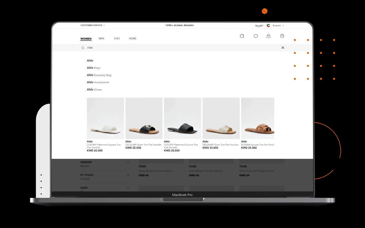The width and height of the screenshot is (365, 228).
Task: Open the tan ELENAA sandal thumbnail
Action: 258,118
